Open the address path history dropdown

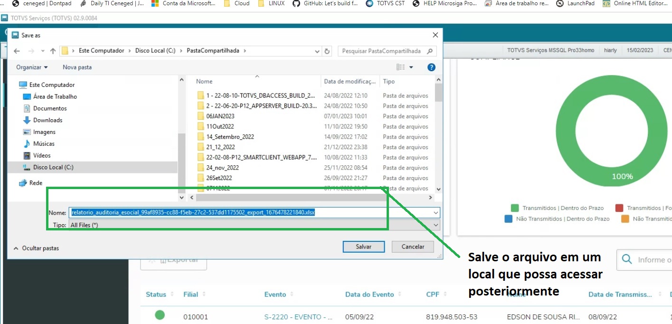tap(317, 51)
